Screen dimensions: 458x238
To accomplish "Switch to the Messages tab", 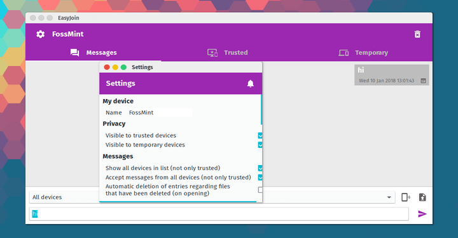I will pos(94,53).
